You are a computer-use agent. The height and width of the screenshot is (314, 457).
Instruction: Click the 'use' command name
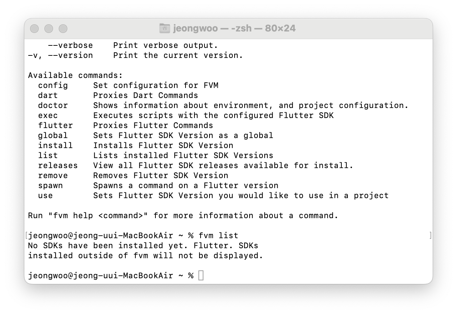coord(45,196)
